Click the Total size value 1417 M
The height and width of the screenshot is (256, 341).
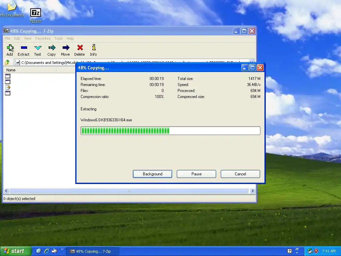254,79
